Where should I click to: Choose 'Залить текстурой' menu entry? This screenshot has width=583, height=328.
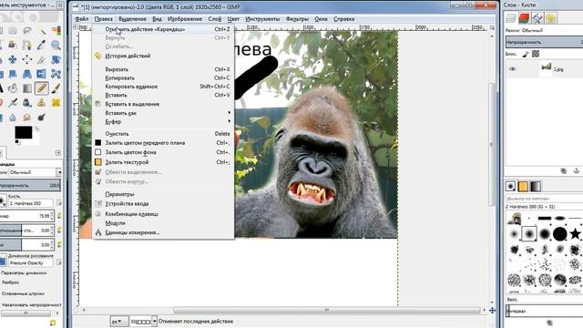(164, 162)
